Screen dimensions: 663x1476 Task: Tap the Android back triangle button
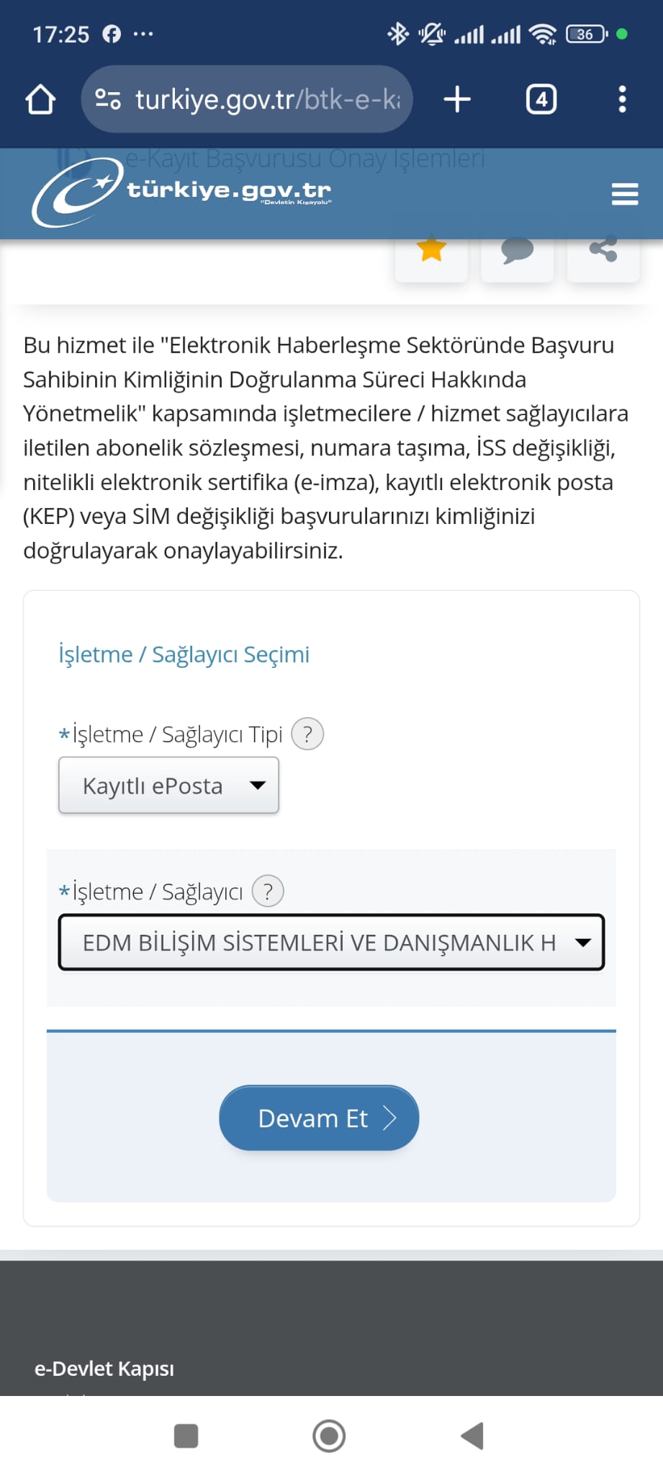click(472, 1436)
